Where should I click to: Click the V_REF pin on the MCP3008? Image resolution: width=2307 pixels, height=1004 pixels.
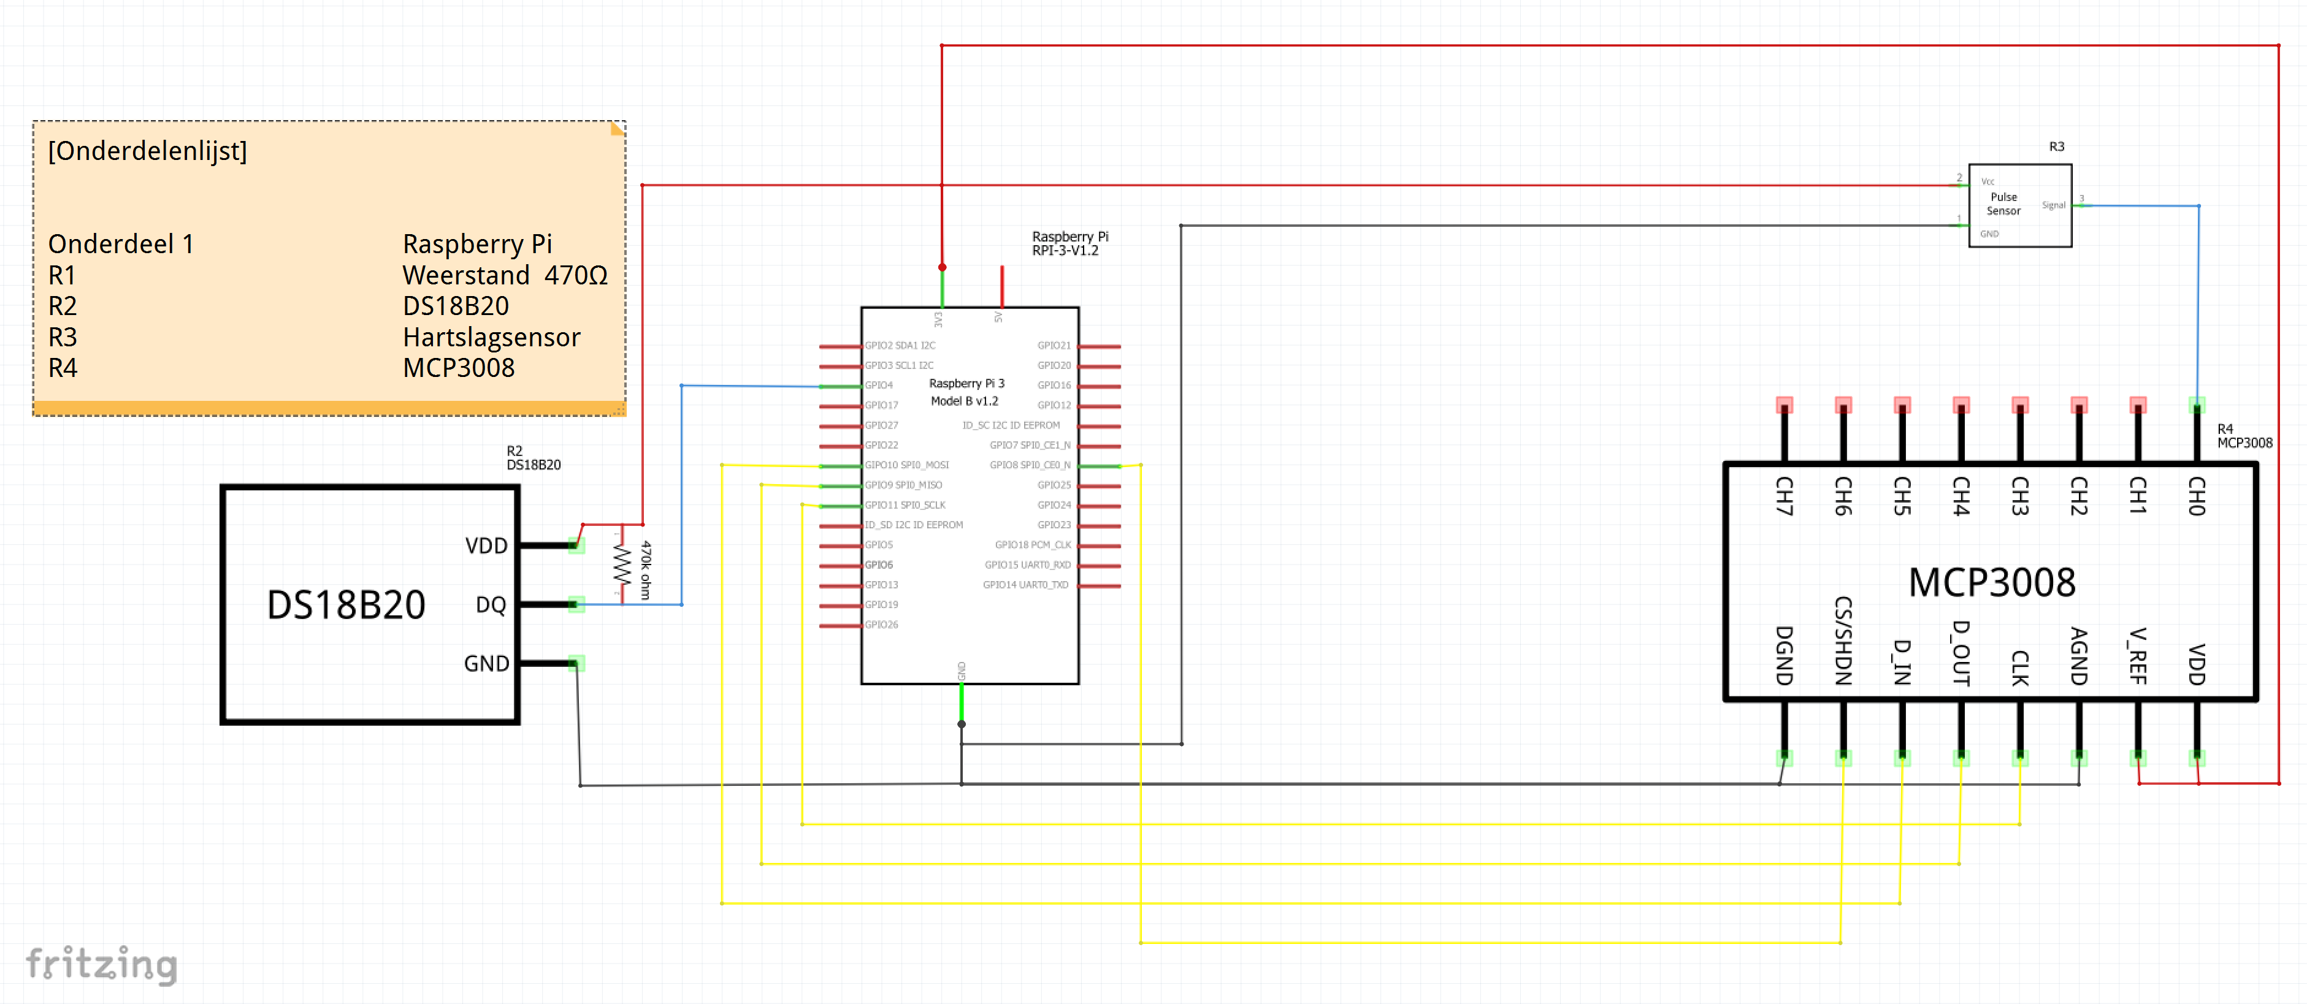point(2138,734)
